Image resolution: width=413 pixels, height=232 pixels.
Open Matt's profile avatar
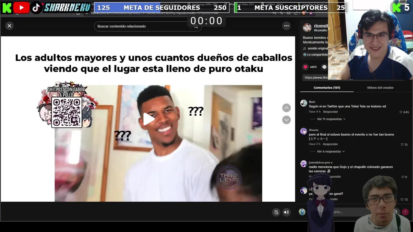point(304,103)
